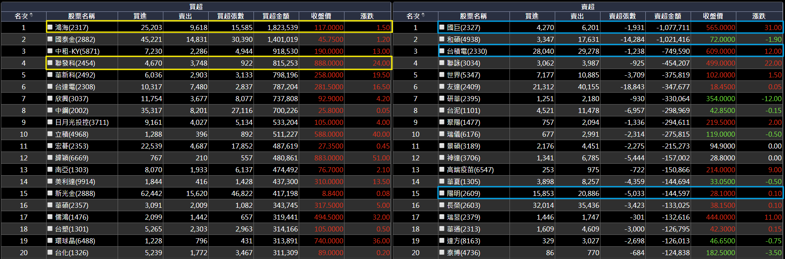
Task: Open stock name 台泥(1101)
Action: click(x=463, y=110)
